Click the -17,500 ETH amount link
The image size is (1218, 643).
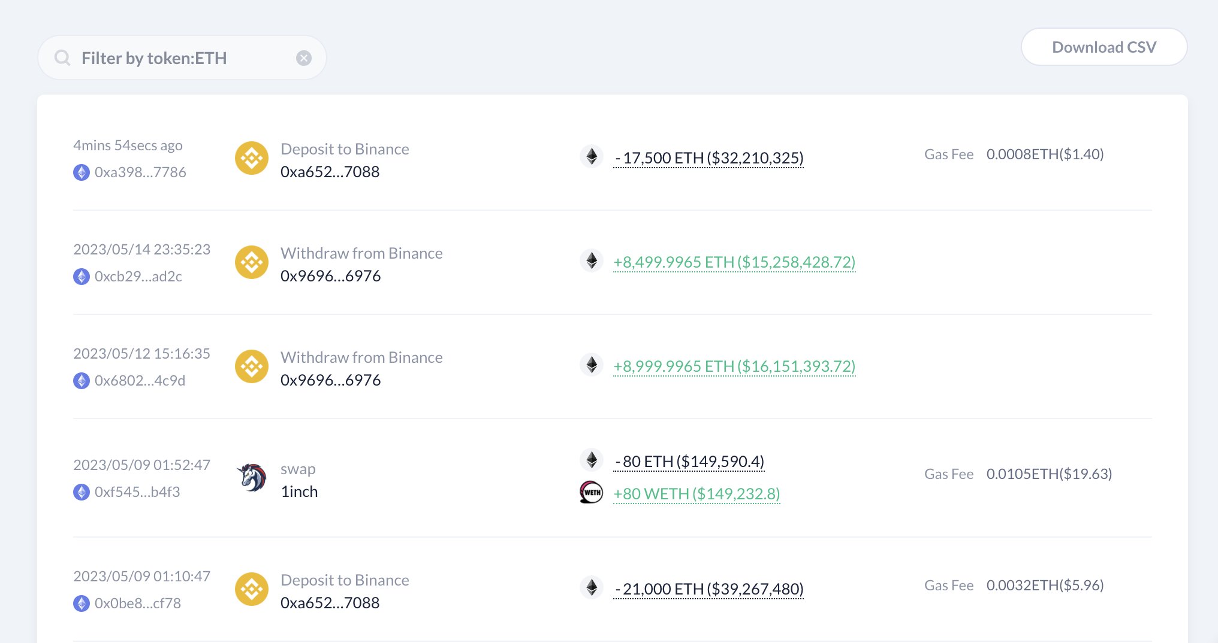tap(709, 158)
